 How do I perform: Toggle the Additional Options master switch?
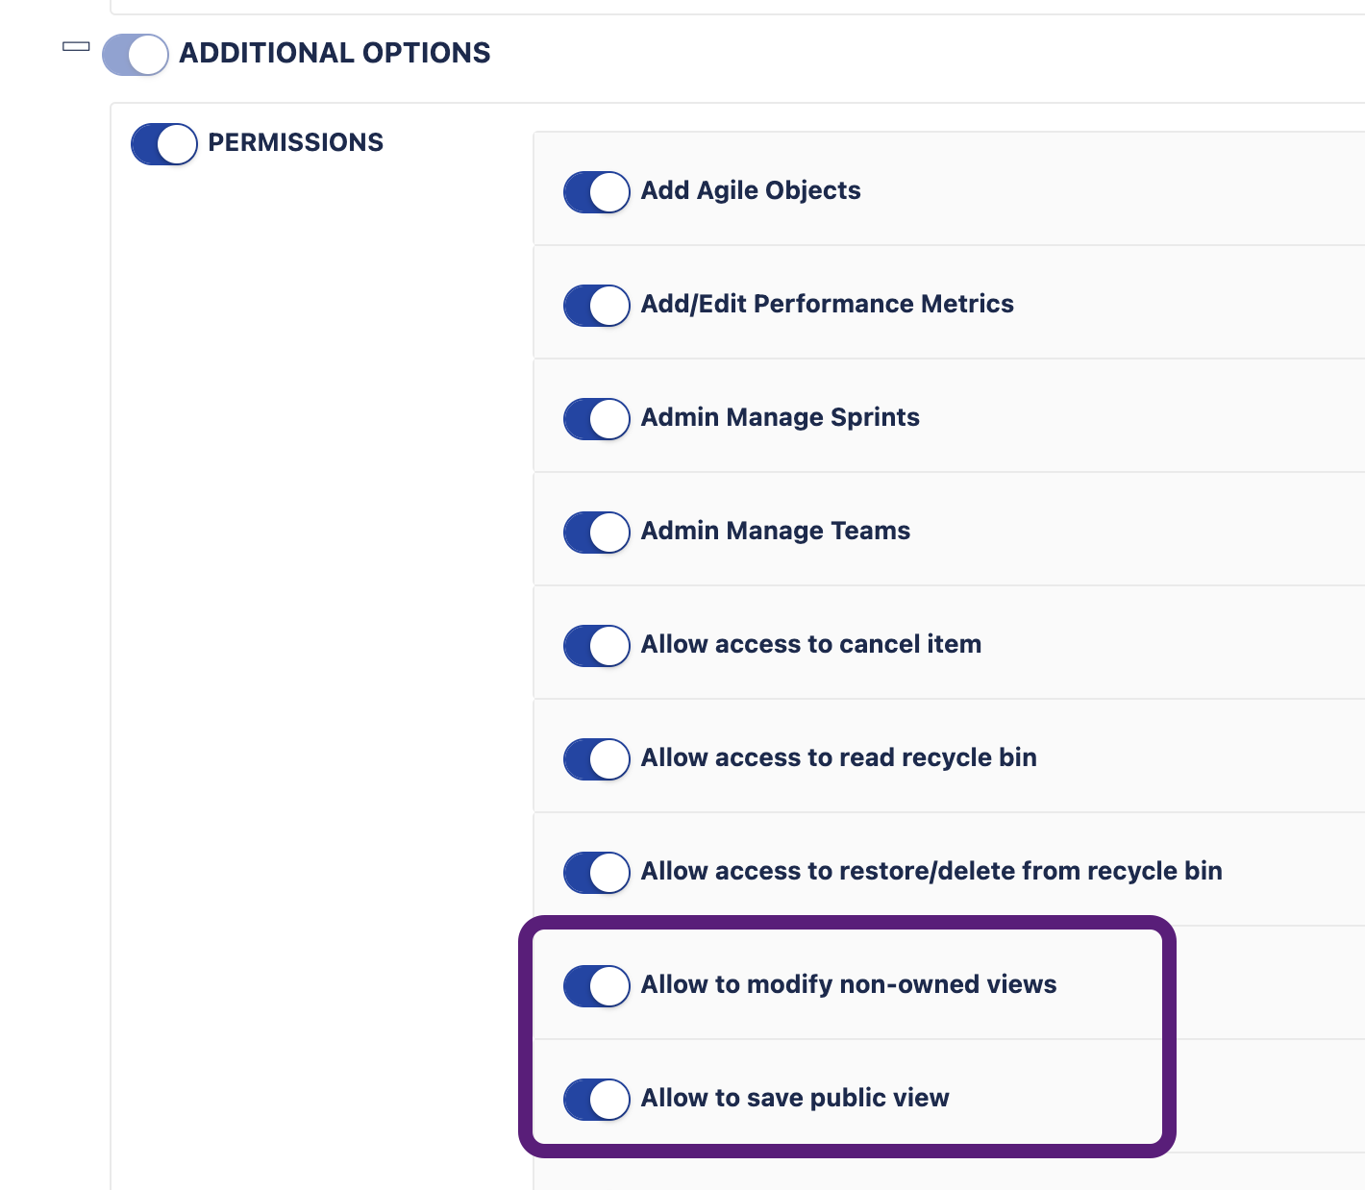tap(136, 55)
